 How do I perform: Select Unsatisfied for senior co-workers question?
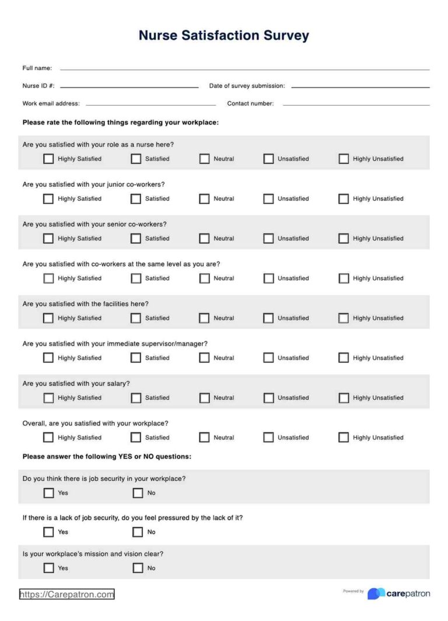point(268,238)
